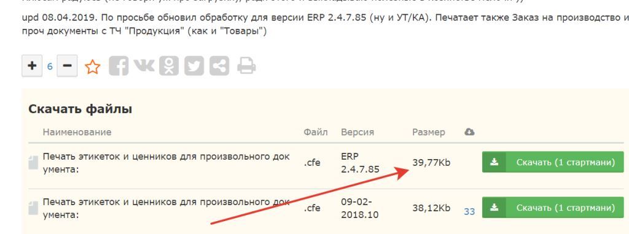Download the ERP 2.4.7.85 file

[553, 162]
